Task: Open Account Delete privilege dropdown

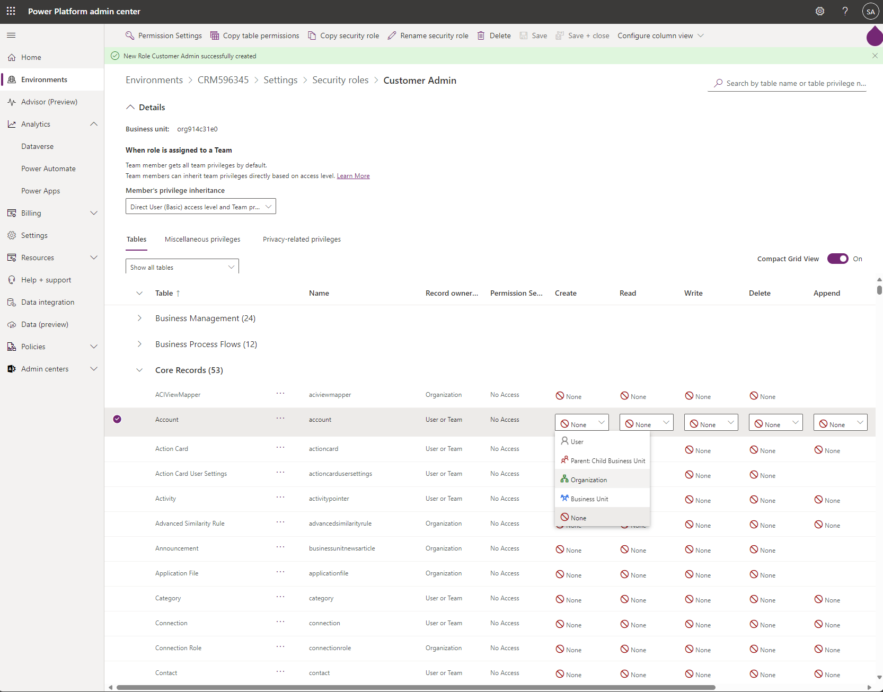Action: tap(776, 423)
